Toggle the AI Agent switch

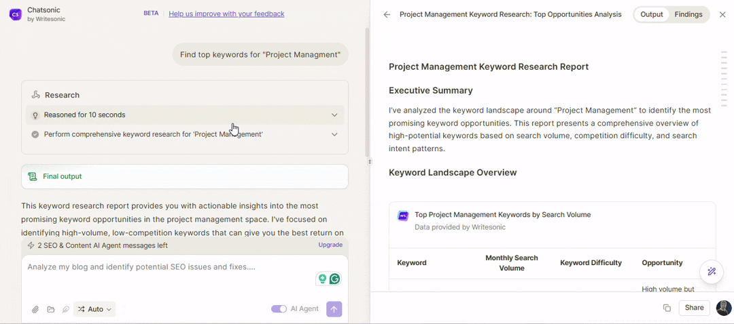279,309
